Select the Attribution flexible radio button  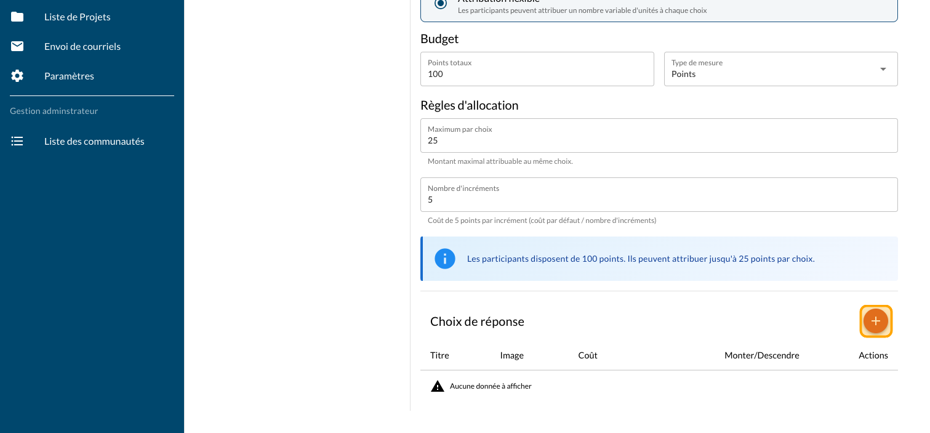(x=440, y=4)
